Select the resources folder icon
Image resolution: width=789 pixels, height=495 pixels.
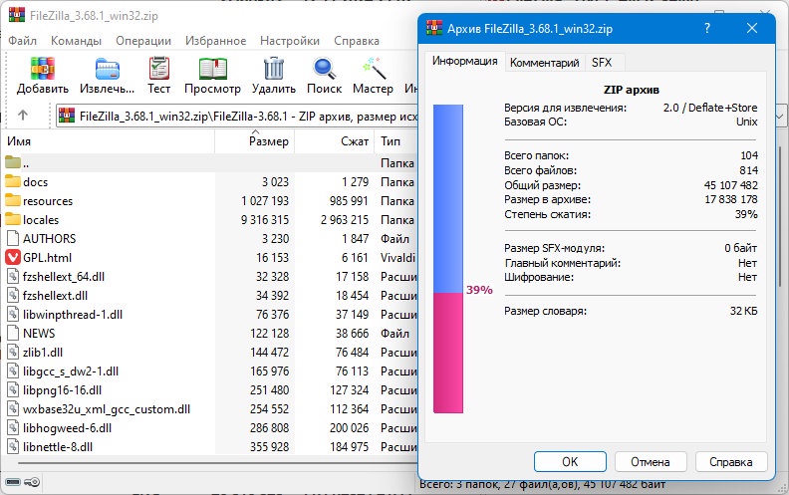[x=13, y=200]
